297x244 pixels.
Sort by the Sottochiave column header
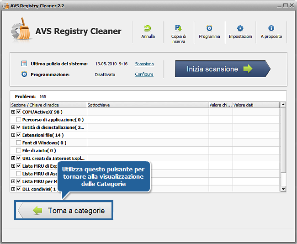(148, 105)
